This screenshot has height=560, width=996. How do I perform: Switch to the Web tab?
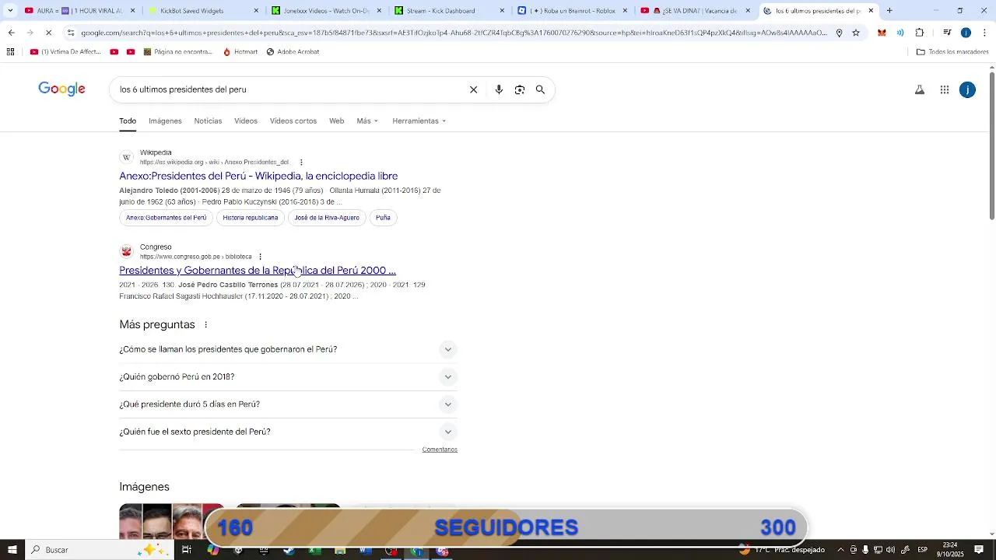coord(336,121)
